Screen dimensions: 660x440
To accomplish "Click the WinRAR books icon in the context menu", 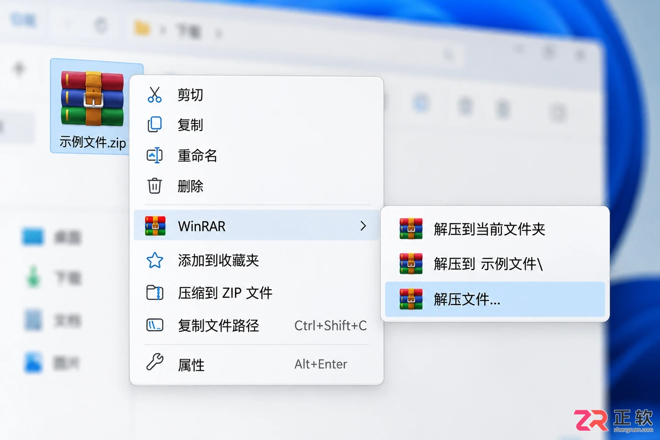I will 155,226.
